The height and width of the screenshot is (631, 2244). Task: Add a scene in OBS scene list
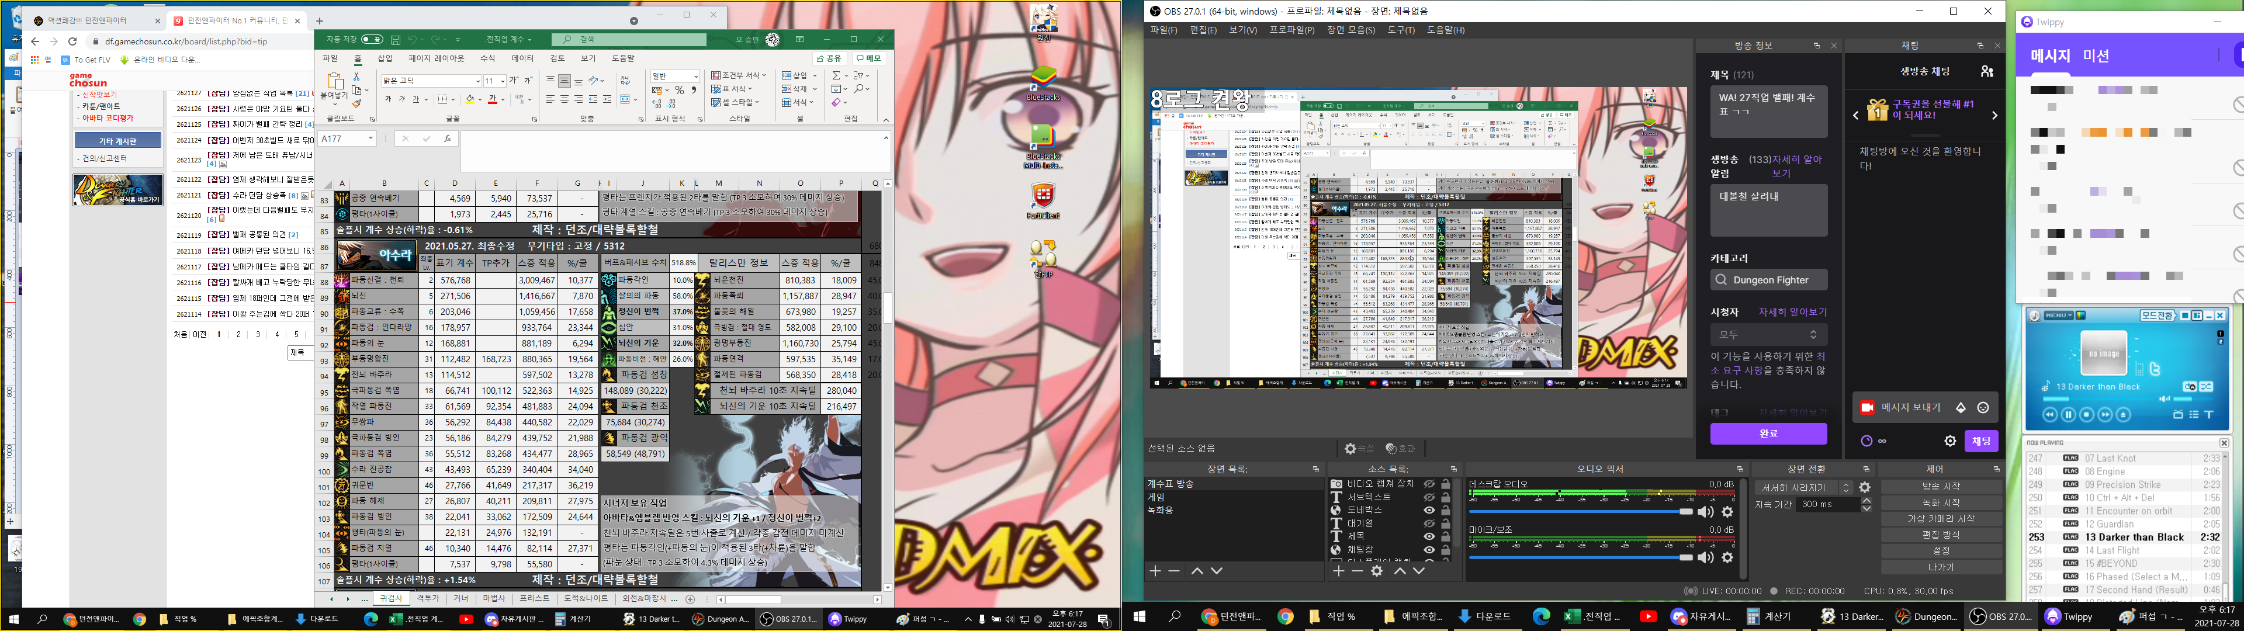(x=1155, y=571)
